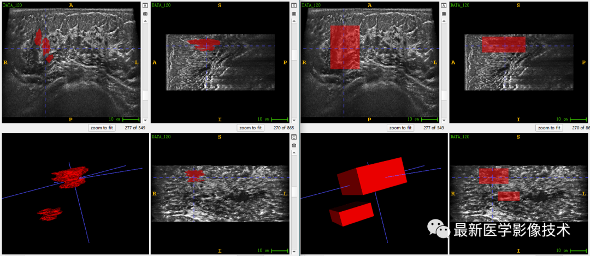Click the small red 3D box in the right render view
590x256 pixels.
click(x=351, y=215)
